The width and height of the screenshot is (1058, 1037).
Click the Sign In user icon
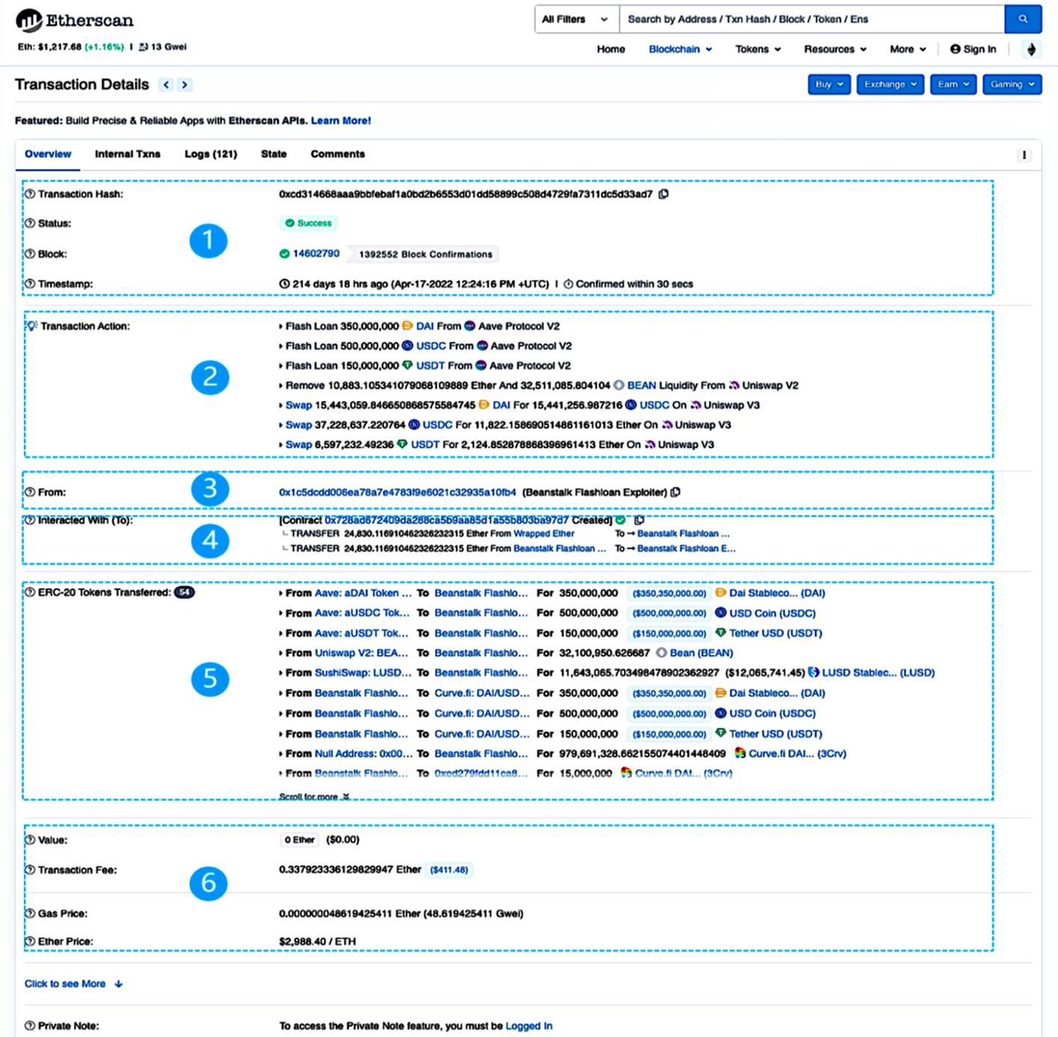point(955,49)
